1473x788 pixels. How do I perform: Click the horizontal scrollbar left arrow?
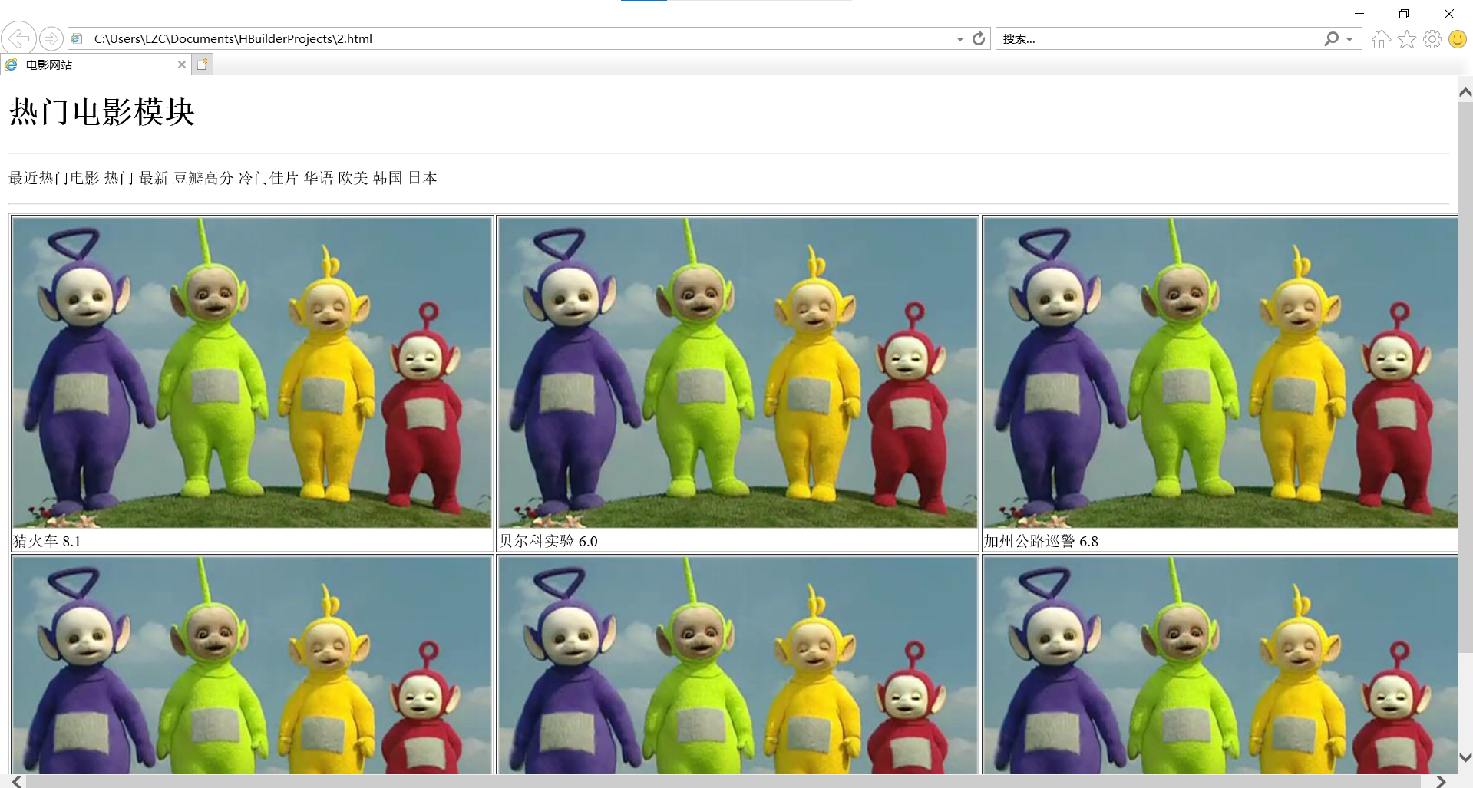[x=17, y=781]
